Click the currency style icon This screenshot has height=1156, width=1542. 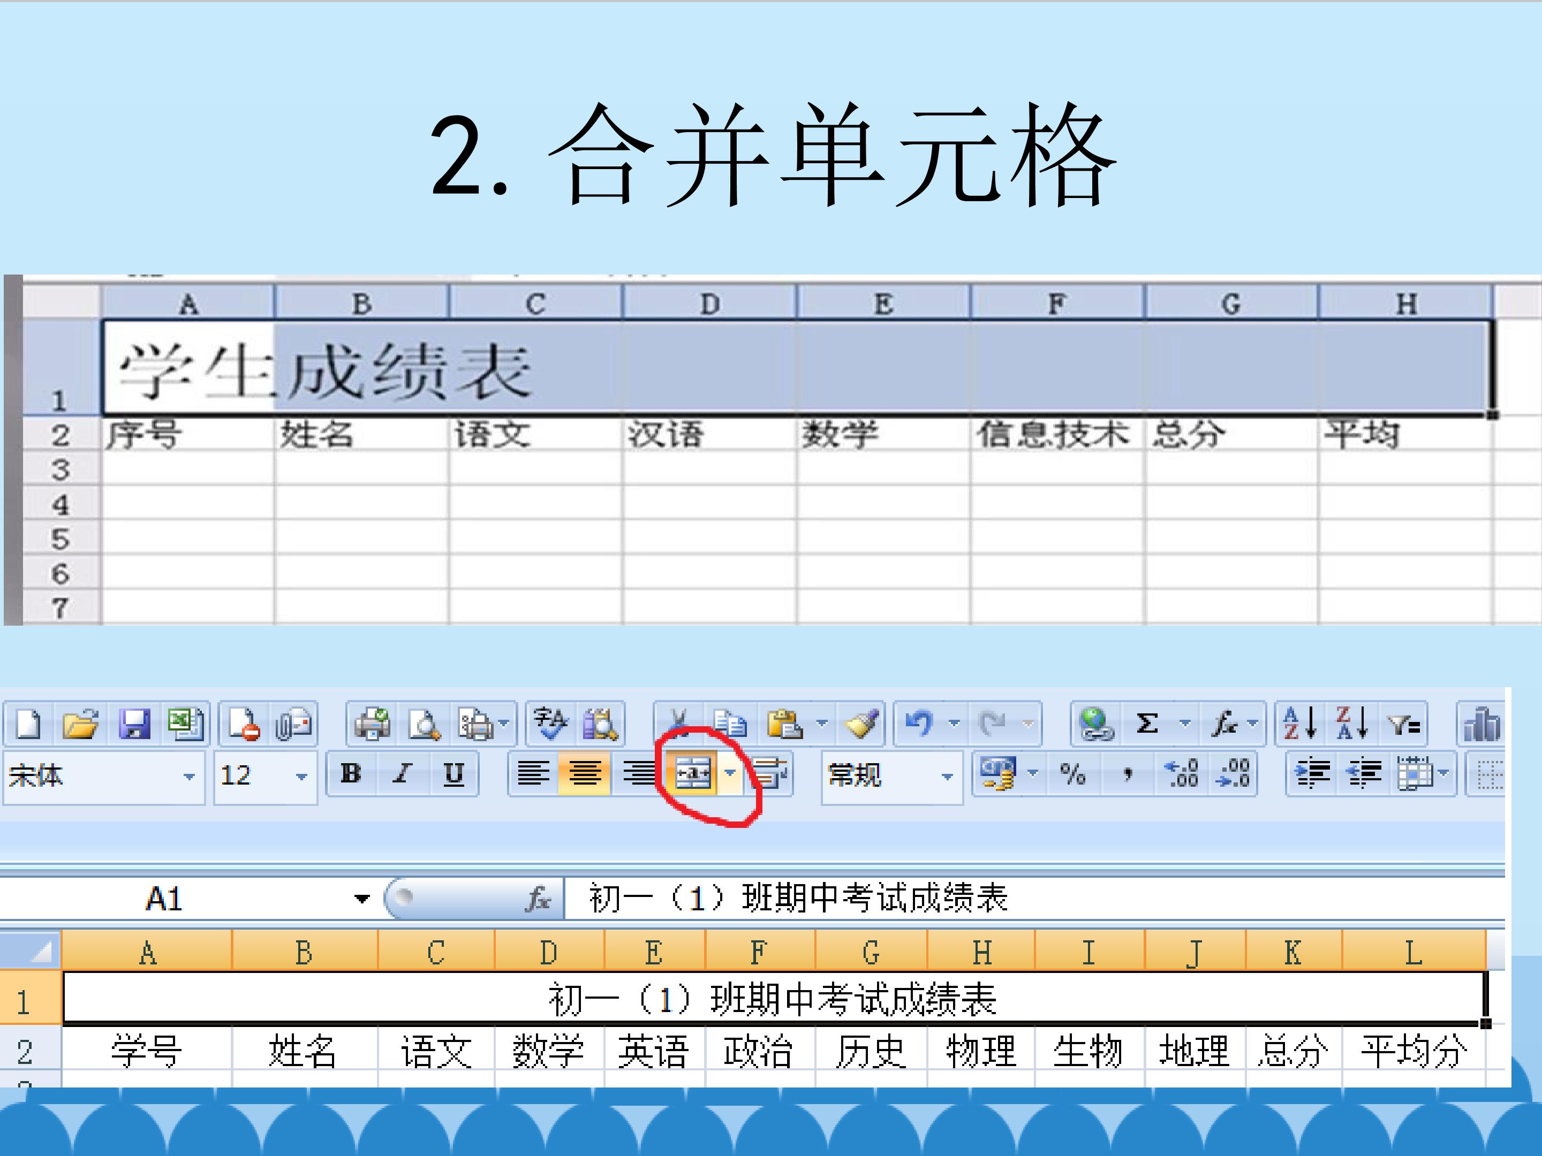point(997,773)
